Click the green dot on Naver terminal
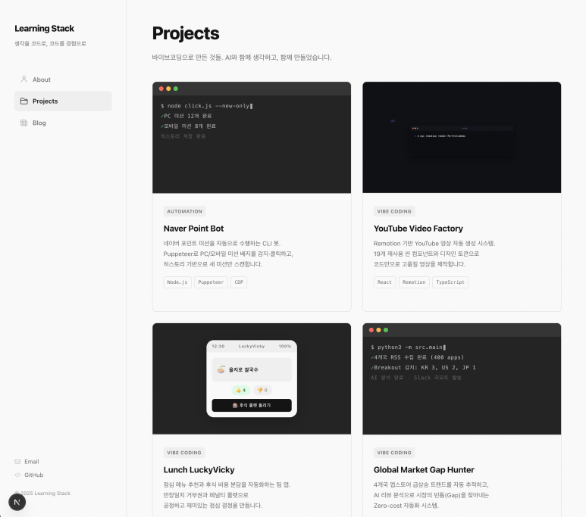This screenshot has height=517, width=586. (176, 89)
